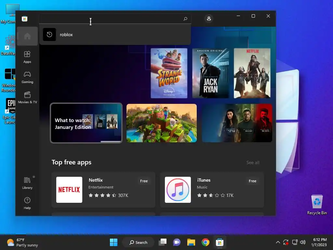The width and height of the screenshot is (333, 250).
Task: Open the Netflix Blood Origin poster
Action: [x=252, y=73]
